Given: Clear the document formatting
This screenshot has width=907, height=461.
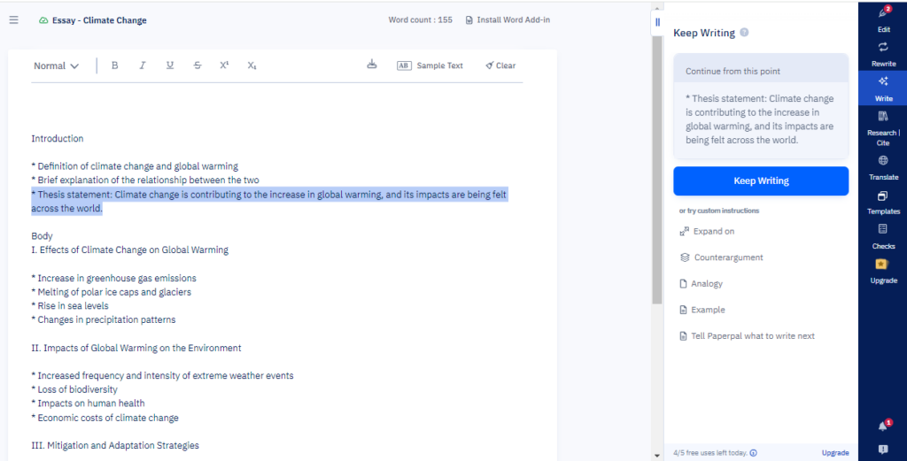Looking at the screenshot, I should pos(500,65).
